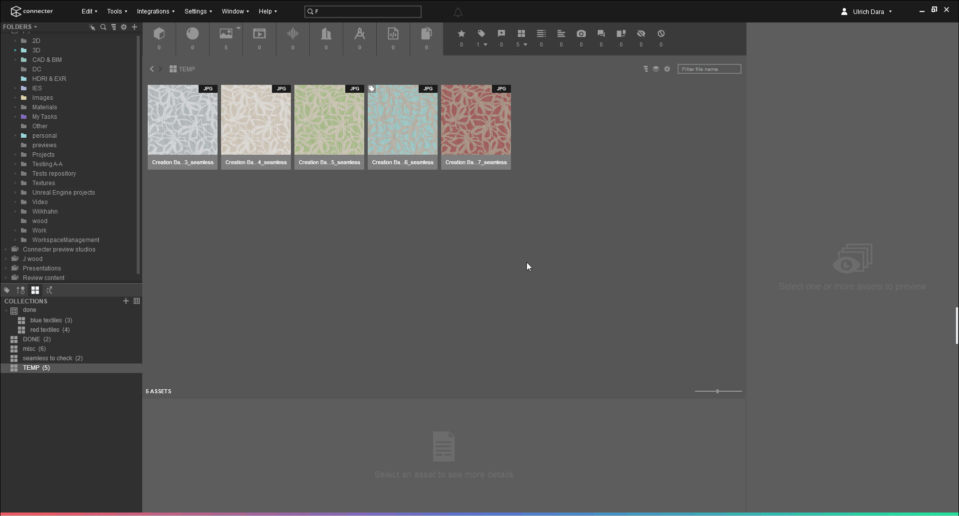Adjust thumbnail size slider
959x516 pixels.
click(718, 391)
